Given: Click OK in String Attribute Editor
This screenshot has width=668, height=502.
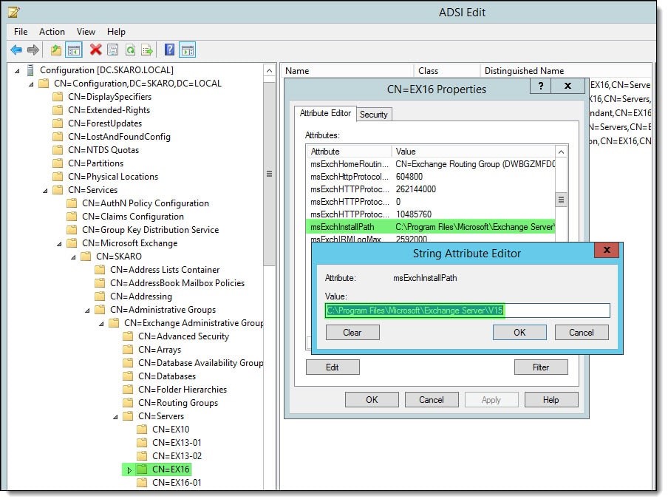Looking at the screenshot, I should (x=519, y=333).
